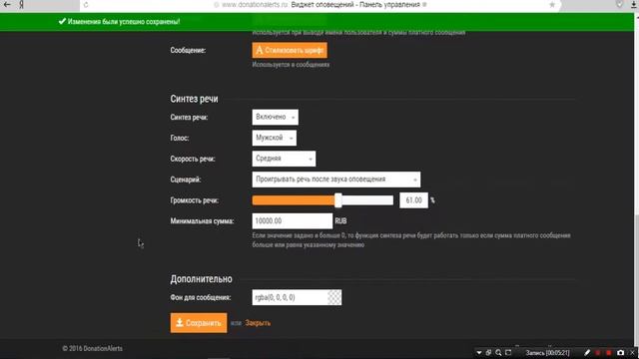Screen dimensions: 639x359
Task: Click the 'Громкость речи:' label
Action: pyautogui.click(x=195, y=200)
